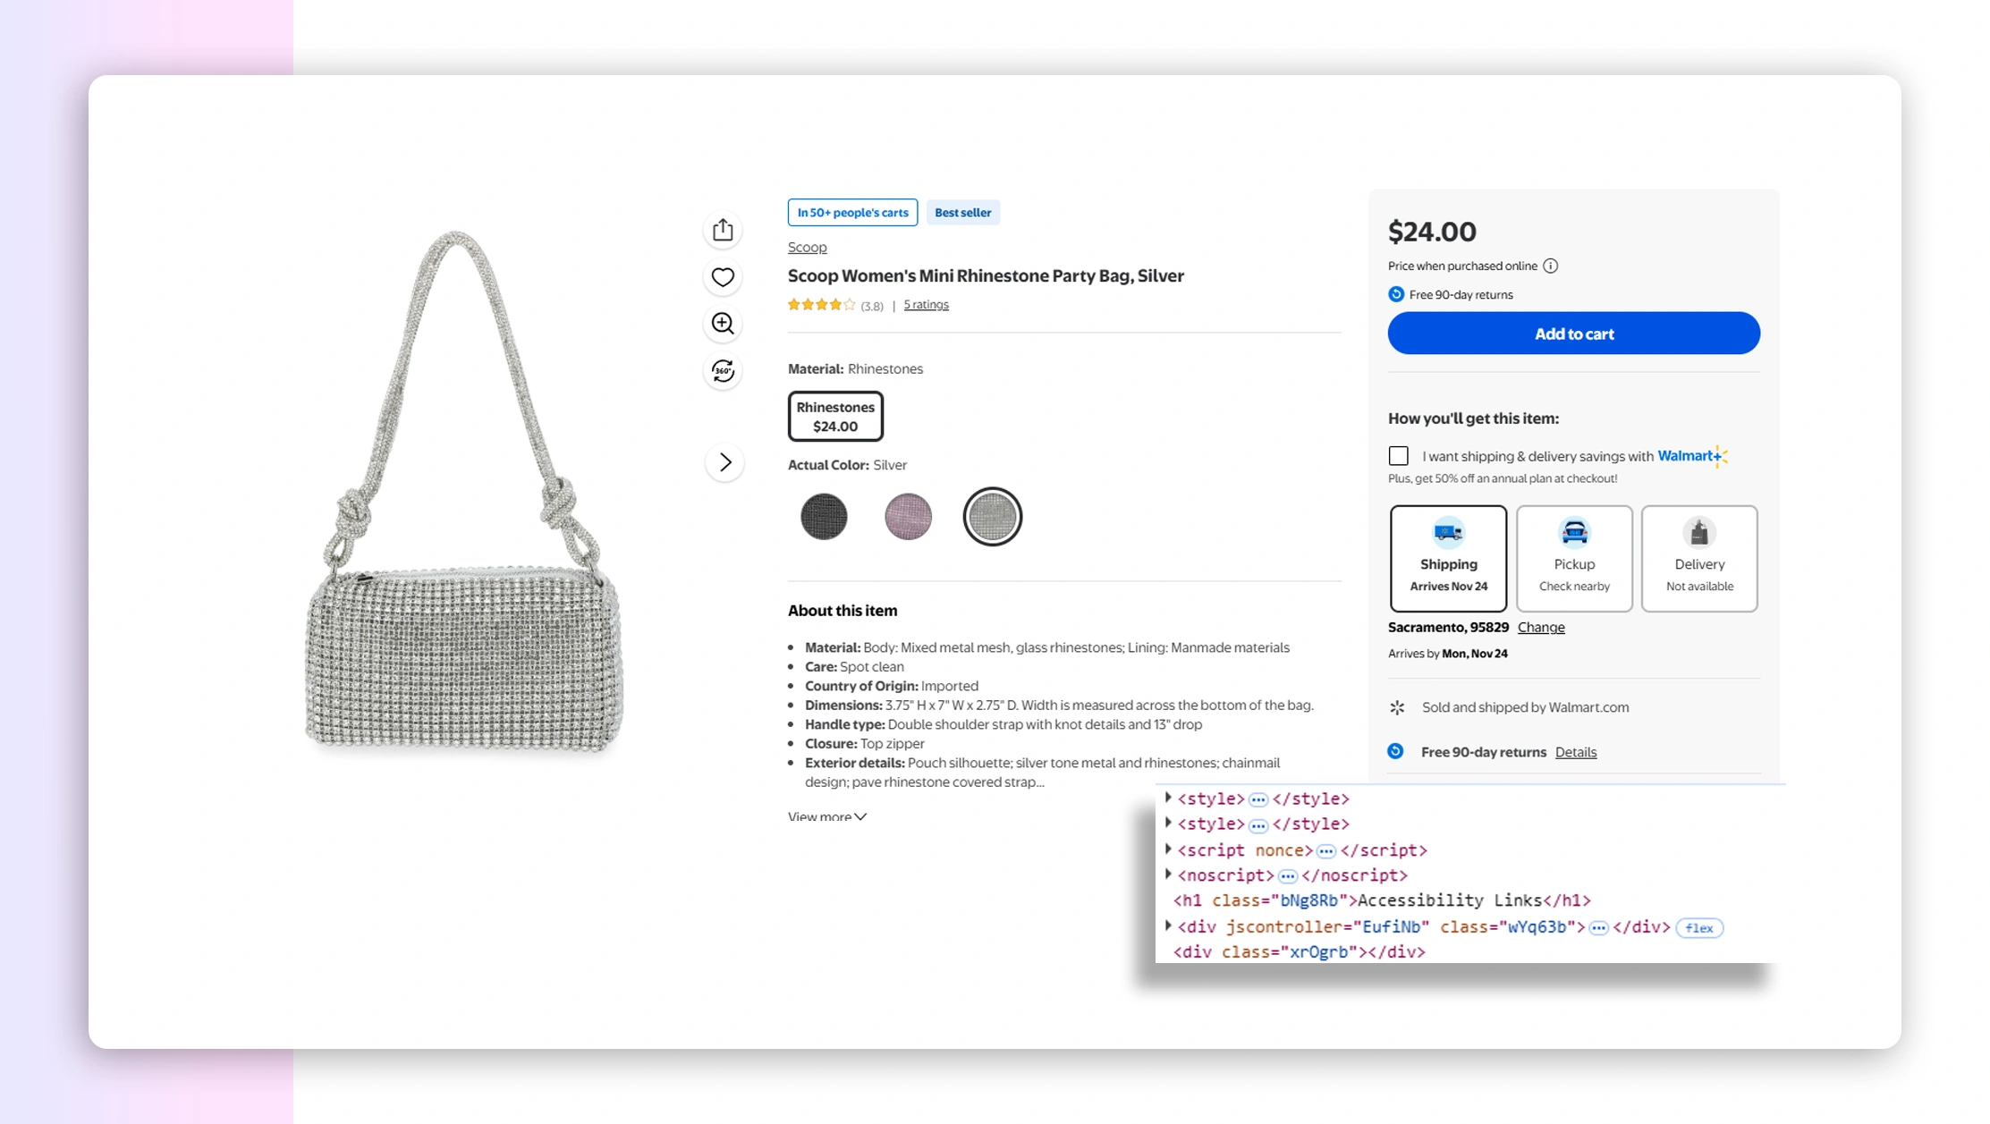This screenshot has height=1124, width=1990.
Task: Select the Shipping truck option
Action: pyautogui.click(x=1448, y=558)
